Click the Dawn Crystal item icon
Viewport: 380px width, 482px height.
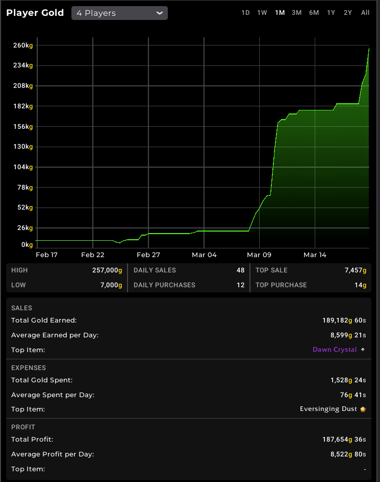[363, 350]
